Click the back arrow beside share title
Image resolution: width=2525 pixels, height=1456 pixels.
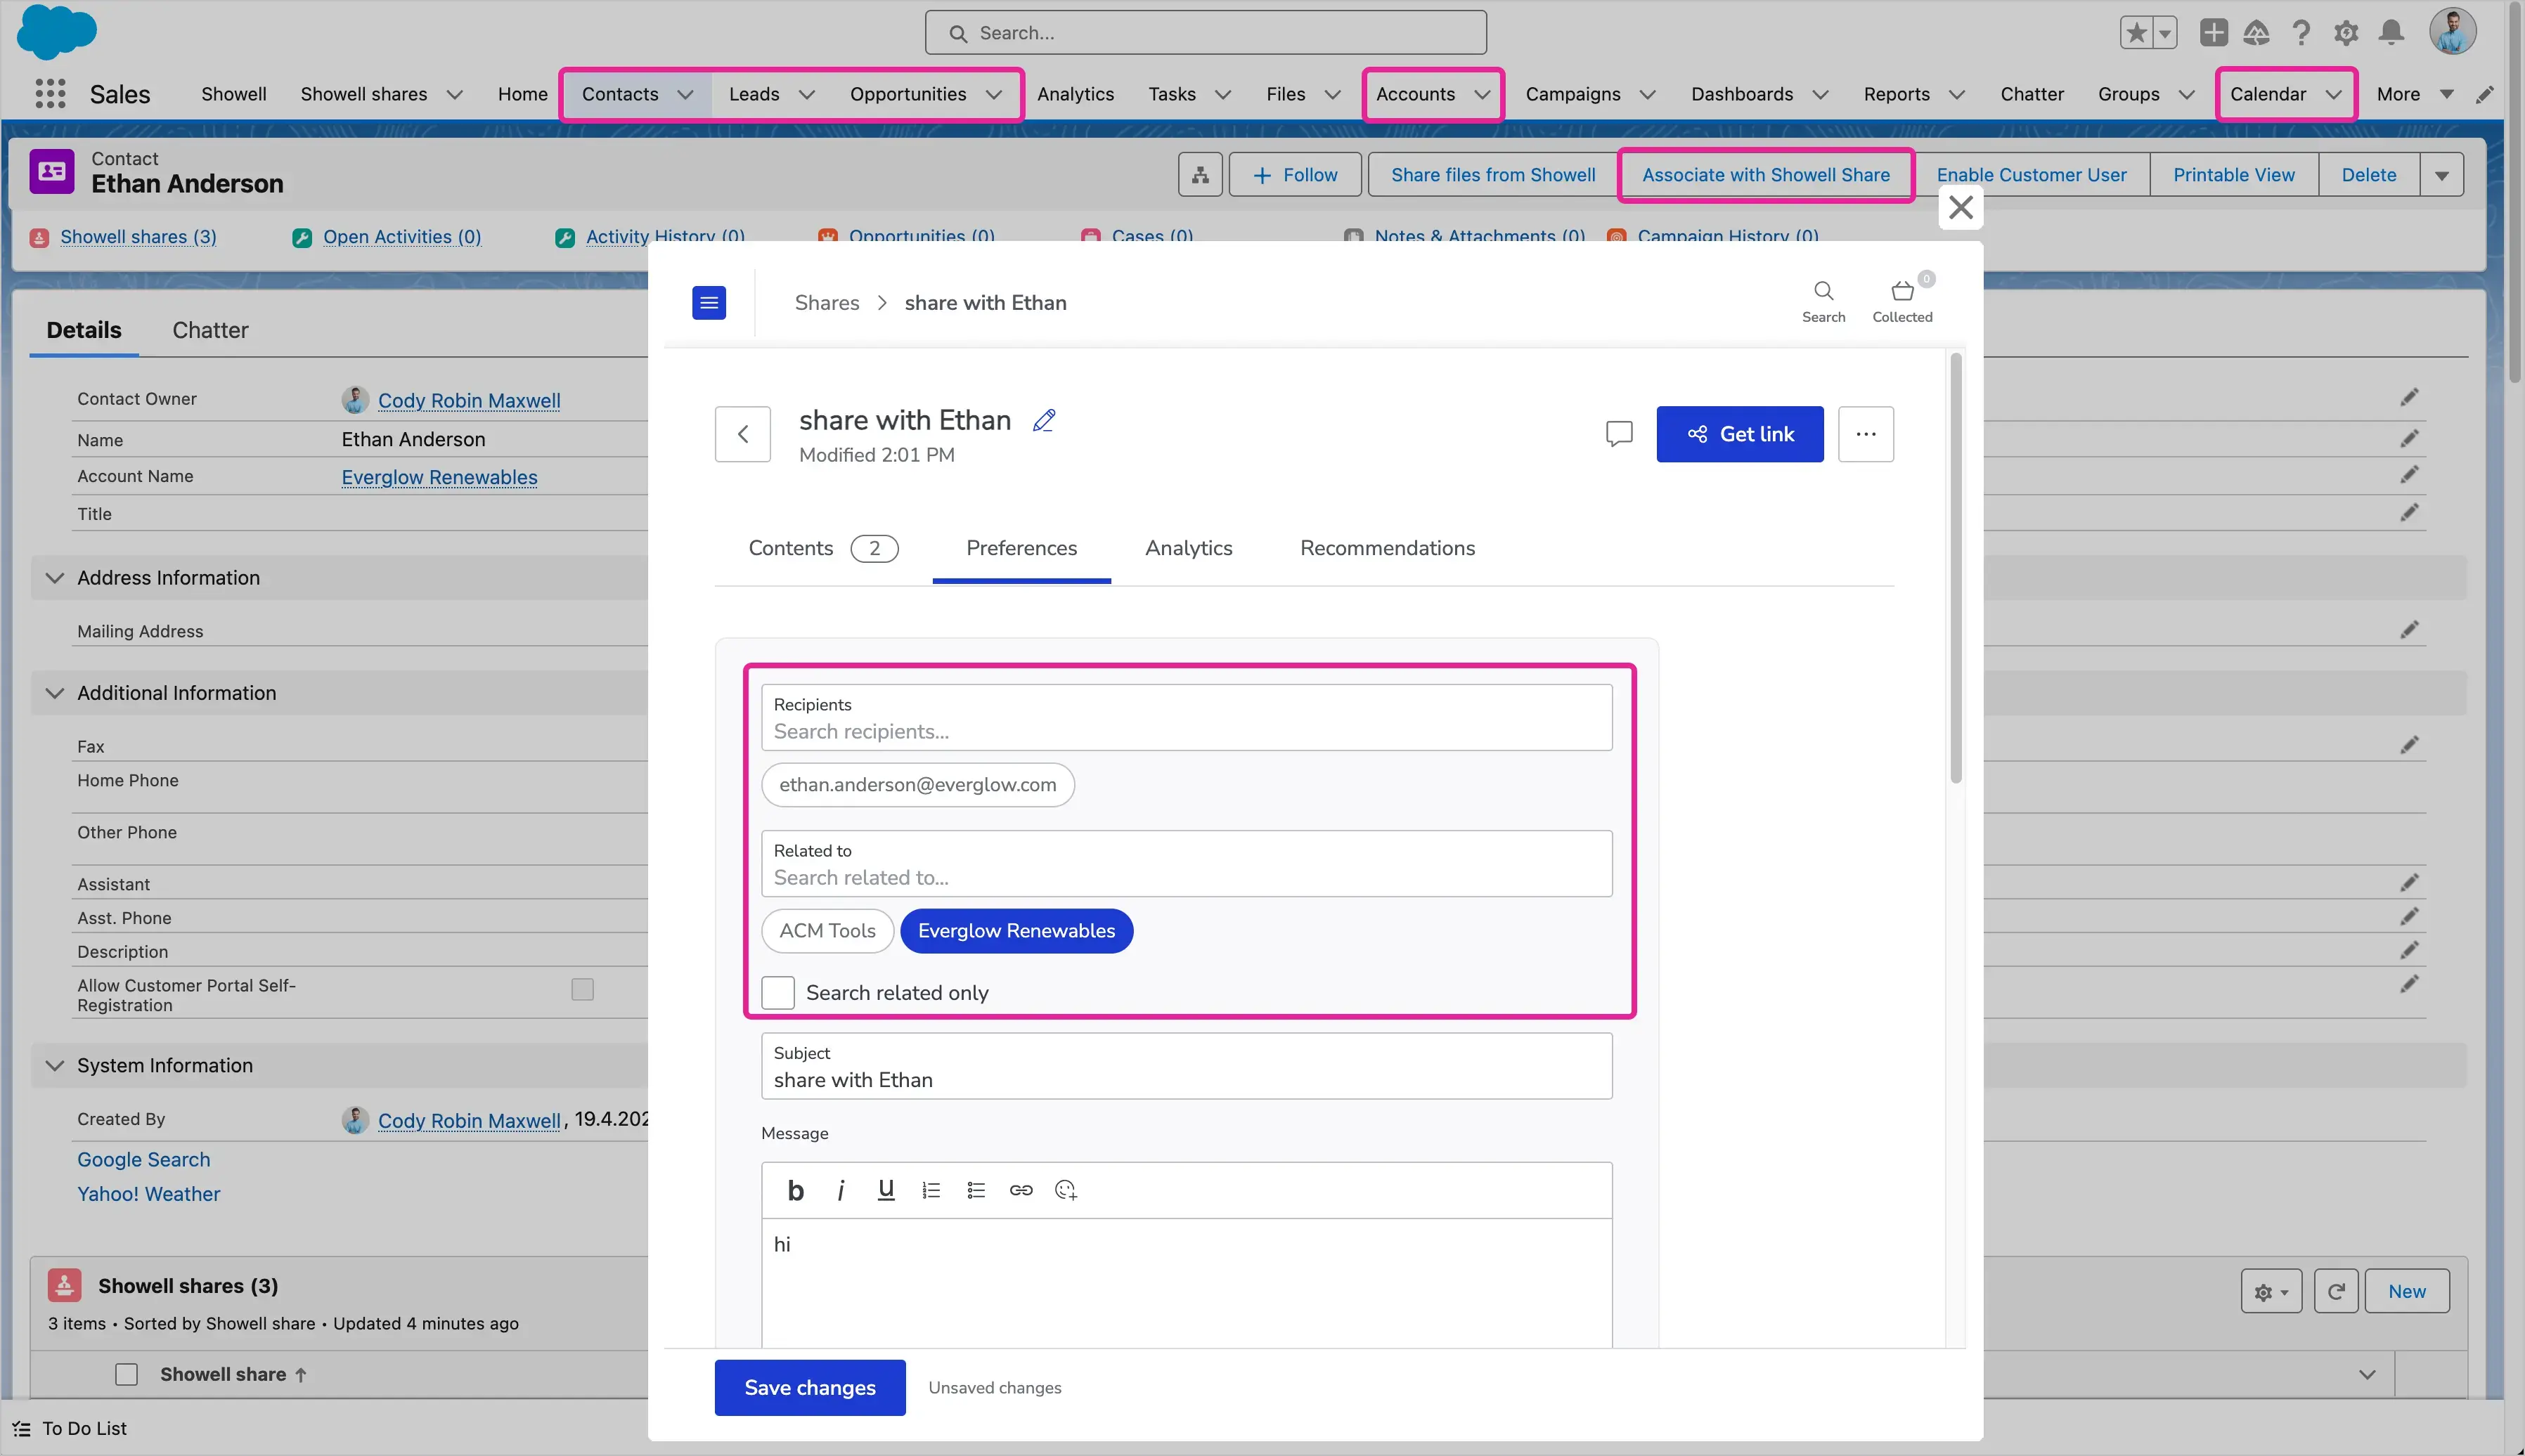pyautogui.click(x=742, y=434)
